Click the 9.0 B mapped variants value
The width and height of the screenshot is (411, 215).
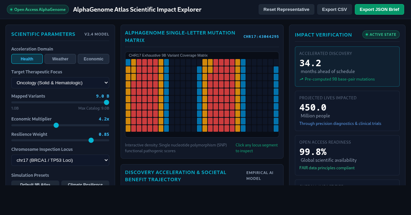coord(103,96)
